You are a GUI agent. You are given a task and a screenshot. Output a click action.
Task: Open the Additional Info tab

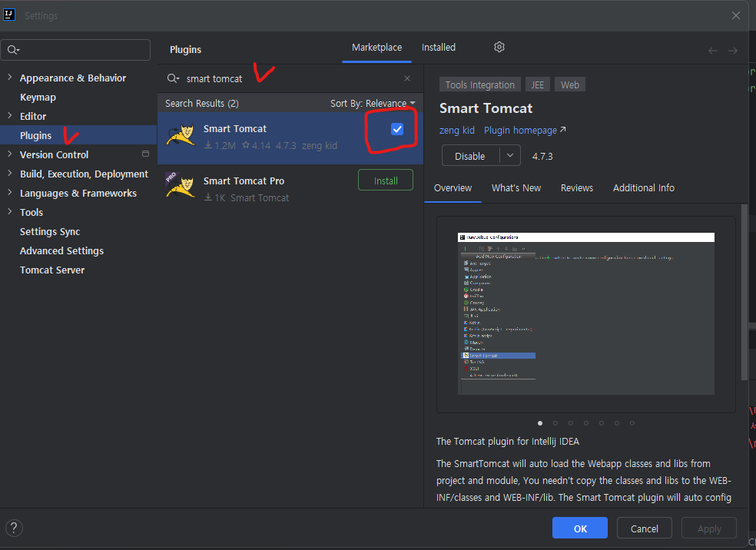click(x=643, y=188)
